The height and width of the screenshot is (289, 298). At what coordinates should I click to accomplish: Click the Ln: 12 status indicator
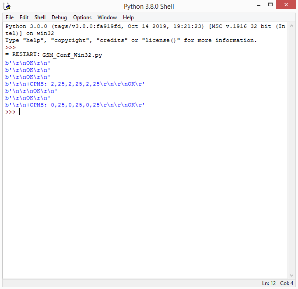pyautogui.click(x=269, y=283)
